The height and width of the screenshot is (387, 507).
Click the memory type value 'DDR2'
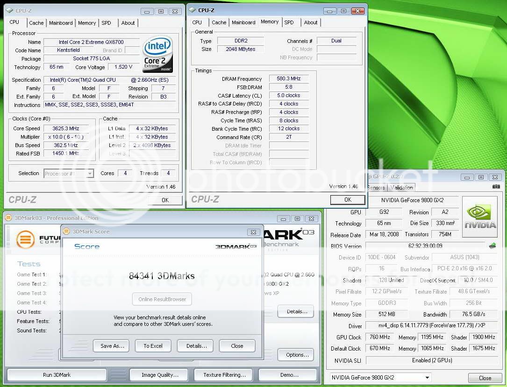tap(241, 41)
